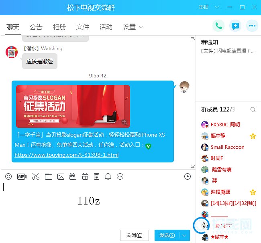
Task: Select member 时间F name
Action: 217,158
